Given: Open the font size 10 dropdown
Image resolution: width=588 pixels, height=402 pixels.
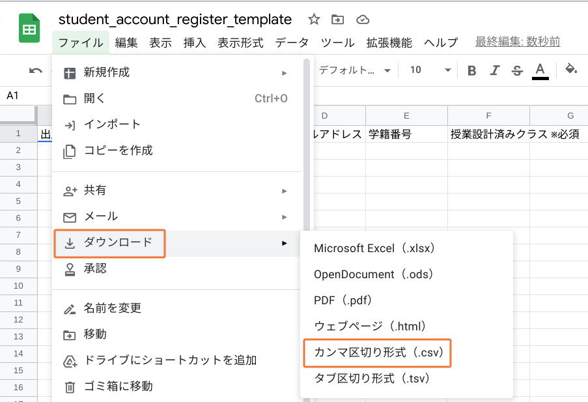Looking at the screenshot, I should coord(430,70).
